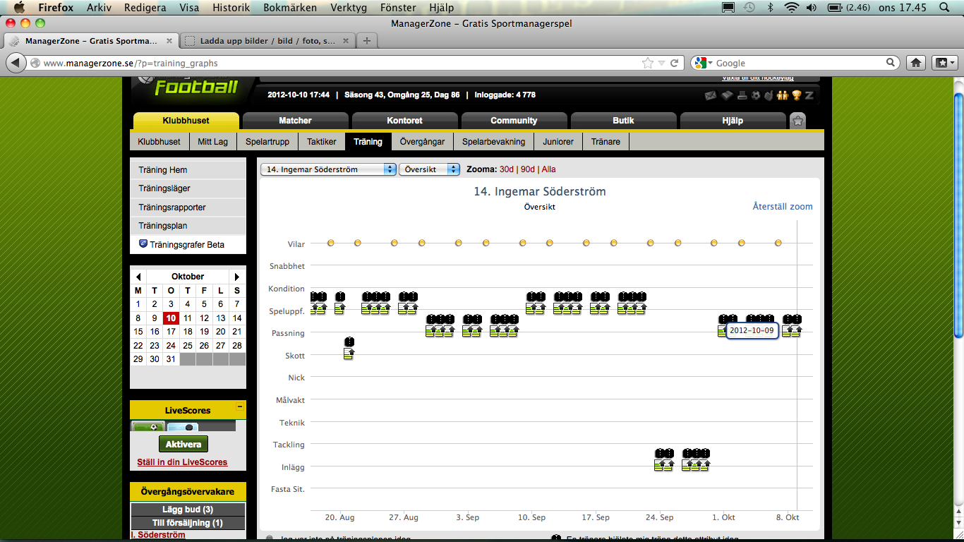The height and width of the screenshot is (542, 964).
Task: Click the soccer ball icon in the header
Action: [x=756, y=95]
